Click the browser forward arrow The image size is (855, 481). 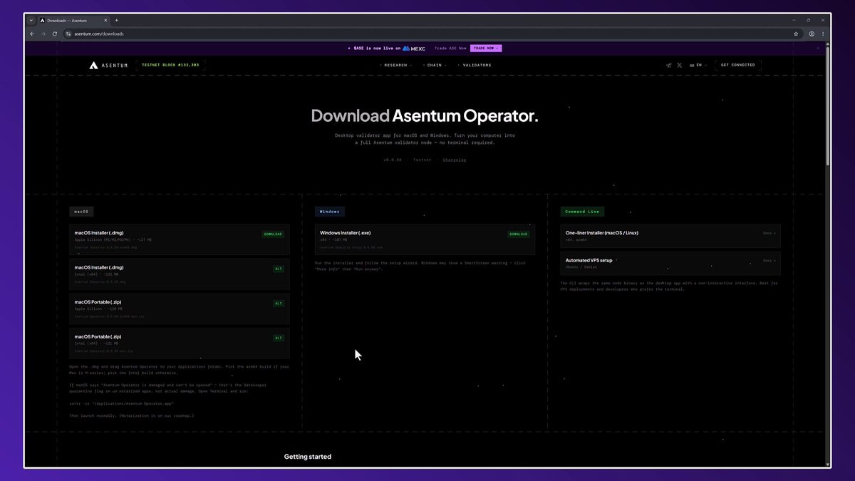click(x=43, y=33)
